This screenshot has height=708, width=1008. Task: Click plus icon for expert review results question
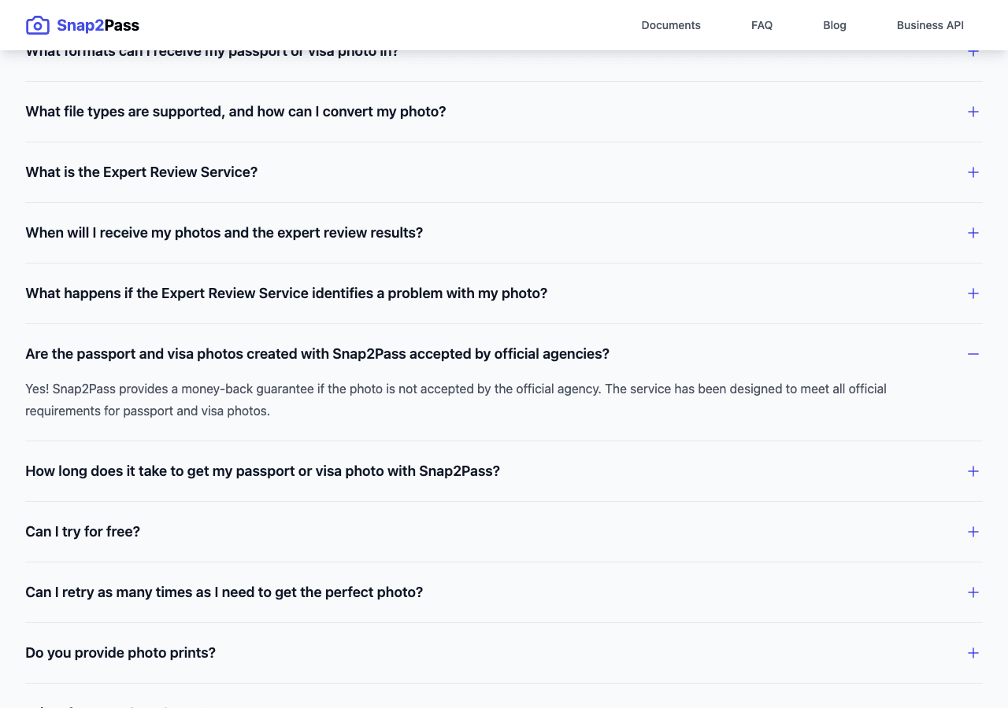pyautogui.click(x=973, y=233)
